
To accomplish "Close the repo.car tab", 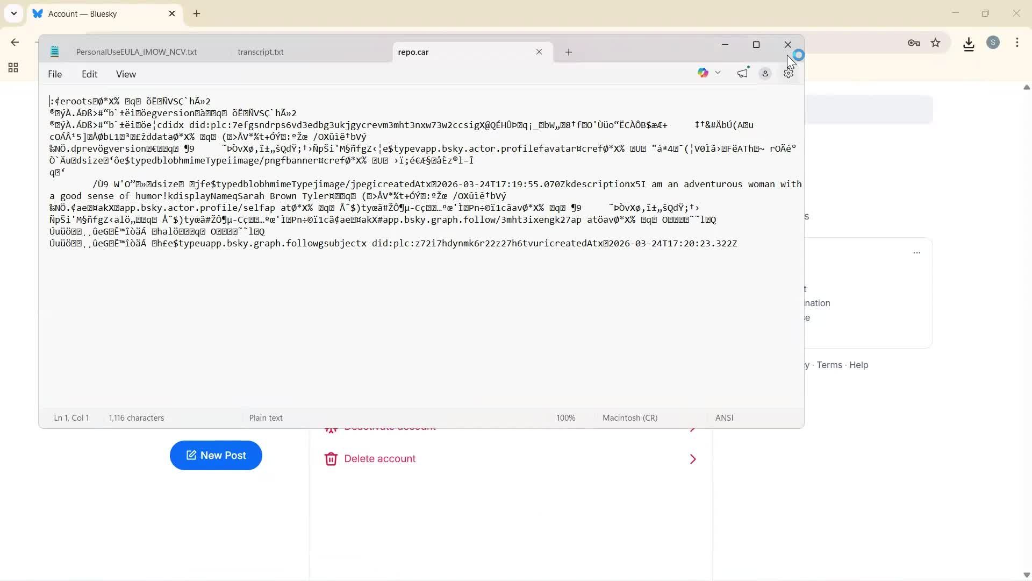I will click(539, 52).
